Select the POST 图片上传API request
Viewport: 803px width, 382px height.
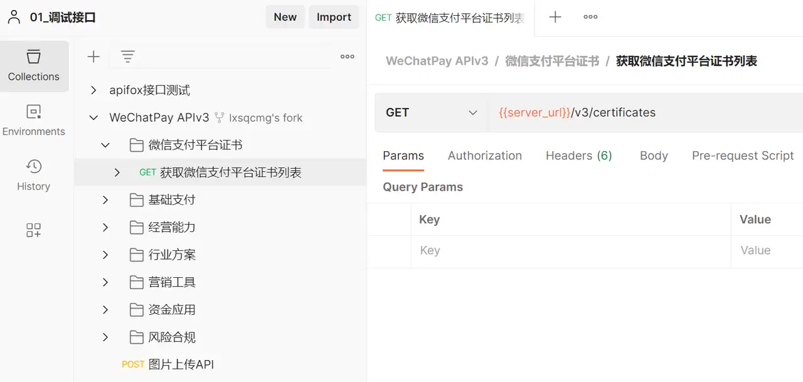(168, 364)
